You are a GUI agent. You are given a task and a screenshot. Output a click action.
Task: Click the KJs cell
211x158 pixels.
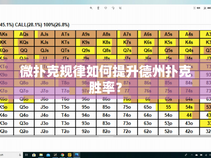pyautogui.click(x=45, y=42)
